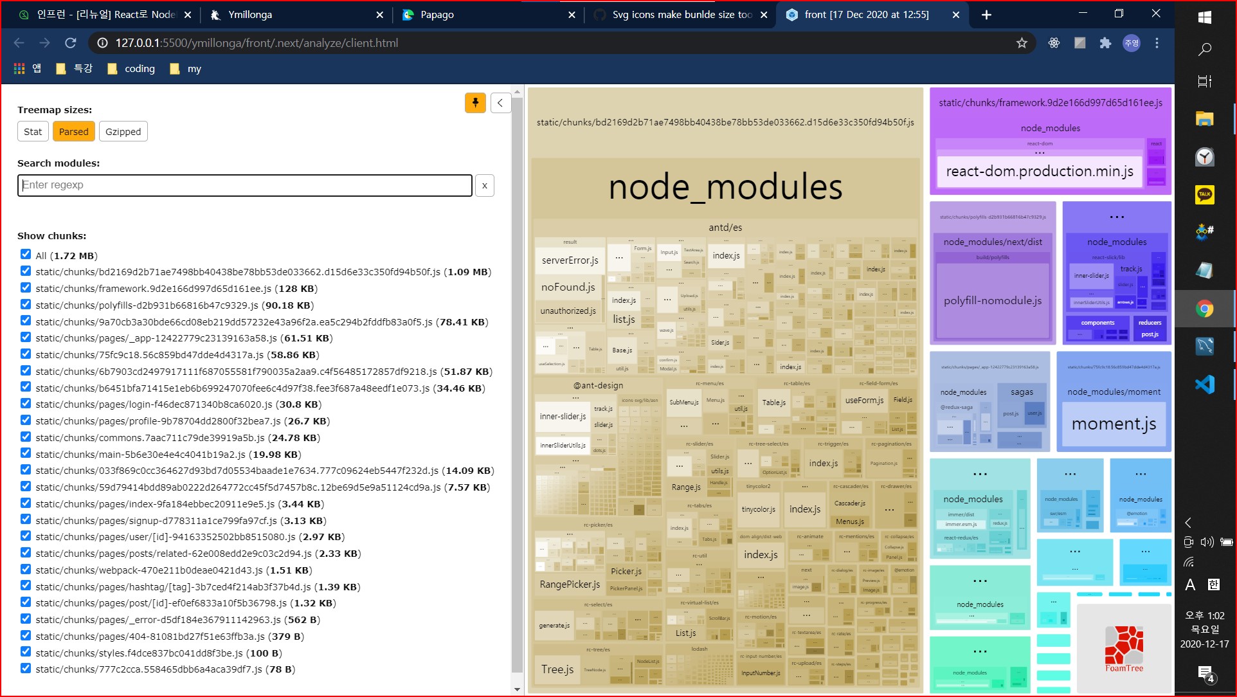Image resolution: width=1237 pixels, height=697 pixels.
Task: Reload the current page
Action: point(71,43)
